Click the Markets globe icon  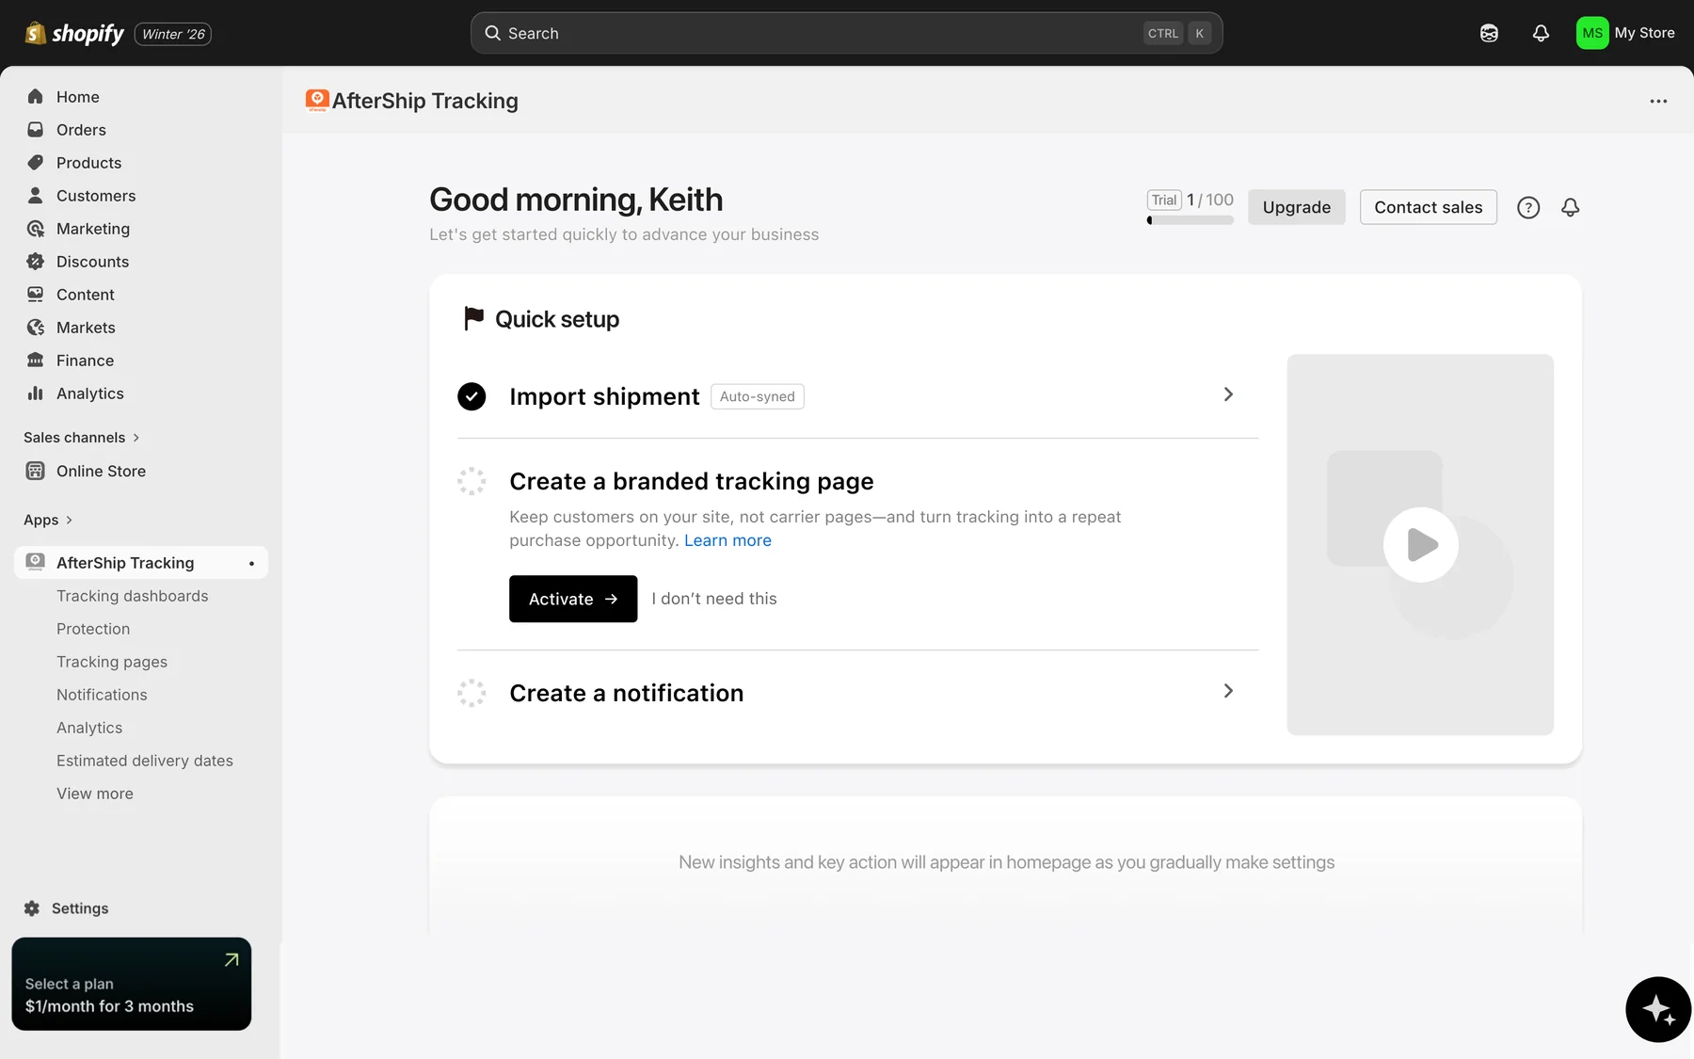pos(36,327)
